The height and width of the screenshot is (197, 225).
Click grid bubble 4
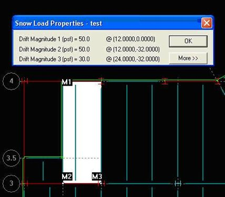pyautogui.click(x=12, y=81)
